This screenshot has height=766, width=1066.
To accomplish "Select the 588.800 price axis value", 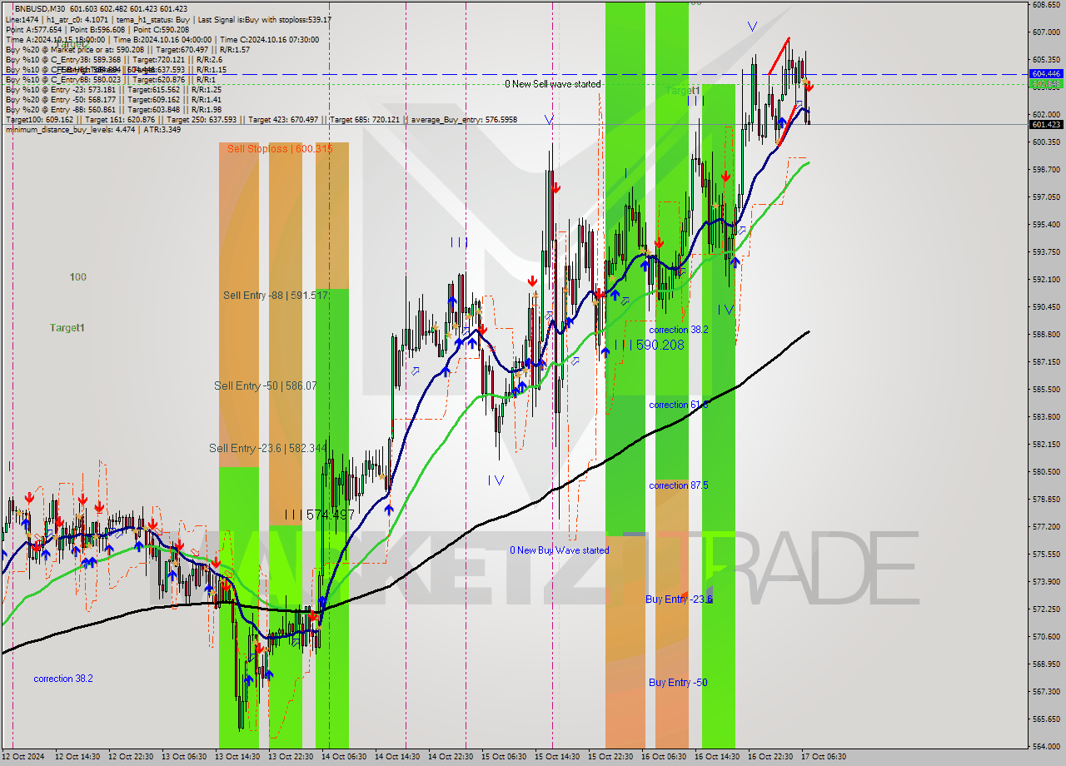I will tap(1046, 335).
